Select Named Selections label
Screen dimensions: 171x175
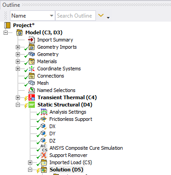coord(56,90)
